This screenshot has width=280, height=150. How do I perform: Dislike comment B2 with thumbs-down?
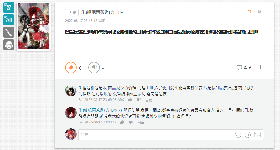[131, 122]
